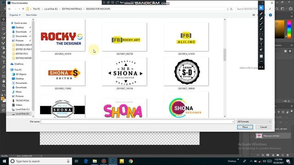Image resolution: width=294 pixels, height=165 pixels.
Task: Expand the File name history dropdown
Action: point(233,122)
